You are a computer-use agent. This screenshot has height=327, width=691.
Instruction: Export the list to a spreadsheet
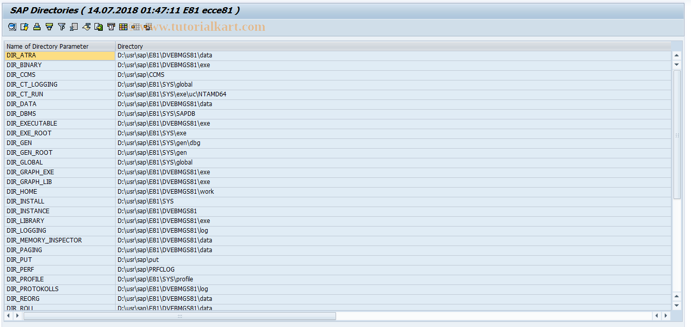73,27
